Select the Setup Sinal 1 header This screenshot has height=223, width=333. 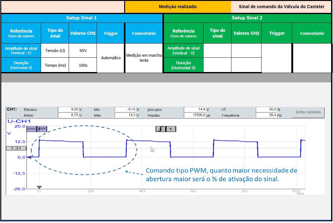point(81,18)
